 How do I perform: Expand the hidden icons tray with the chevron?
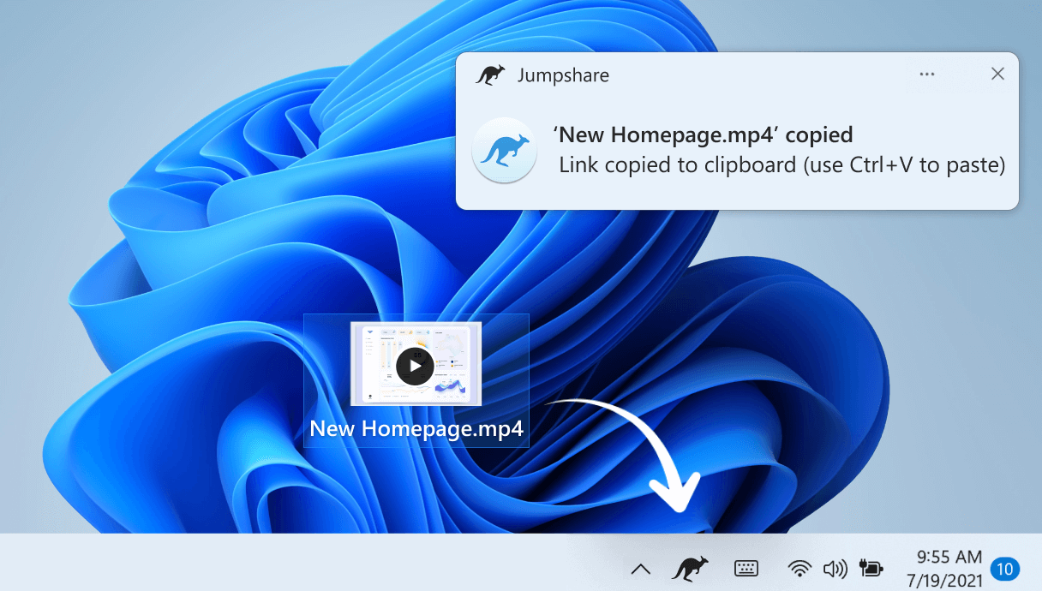coord(640,568)
